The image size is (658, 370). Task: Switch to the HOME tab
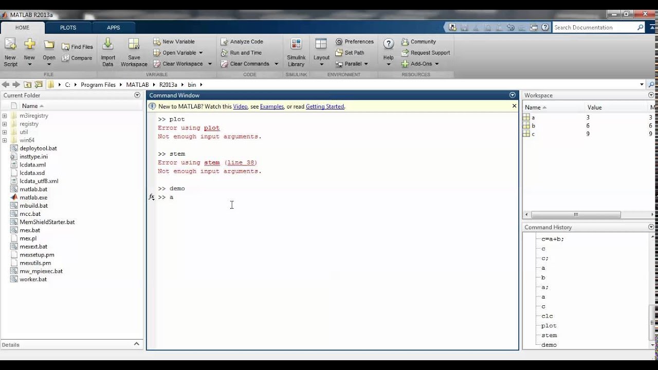click(x=22, y=28)
